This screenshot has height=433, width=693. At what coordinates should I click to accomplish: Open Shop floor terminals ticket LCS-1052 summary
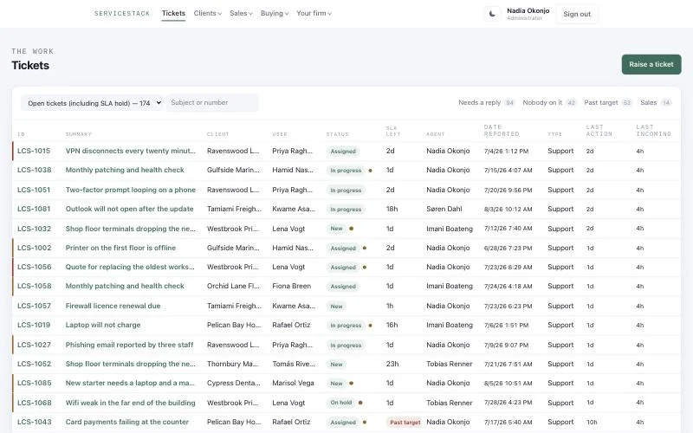click(x=131, y=364)
